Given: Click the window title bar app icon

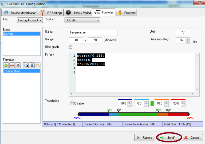Looking at the screenshot, I should tap(3, 4).
